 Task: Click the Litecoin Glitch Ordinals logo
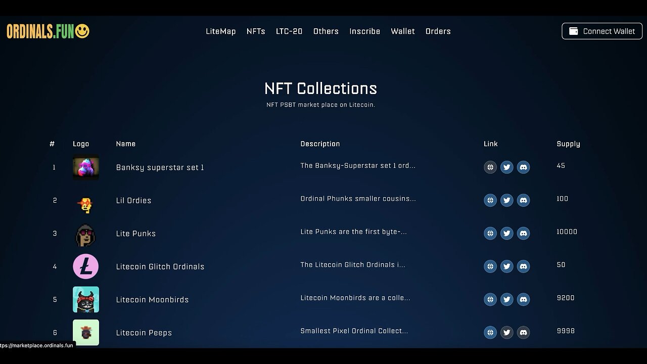click(x=86, y=266)
